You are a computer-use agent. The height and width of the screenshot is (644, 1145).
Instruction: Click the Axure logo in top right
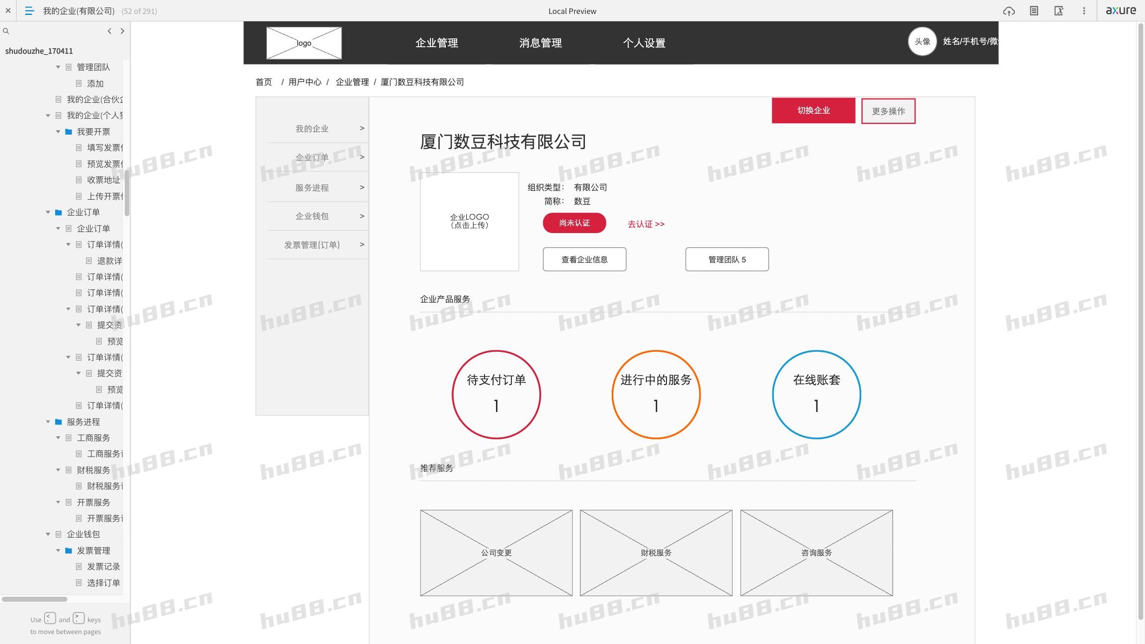(x=1120, y=10)
